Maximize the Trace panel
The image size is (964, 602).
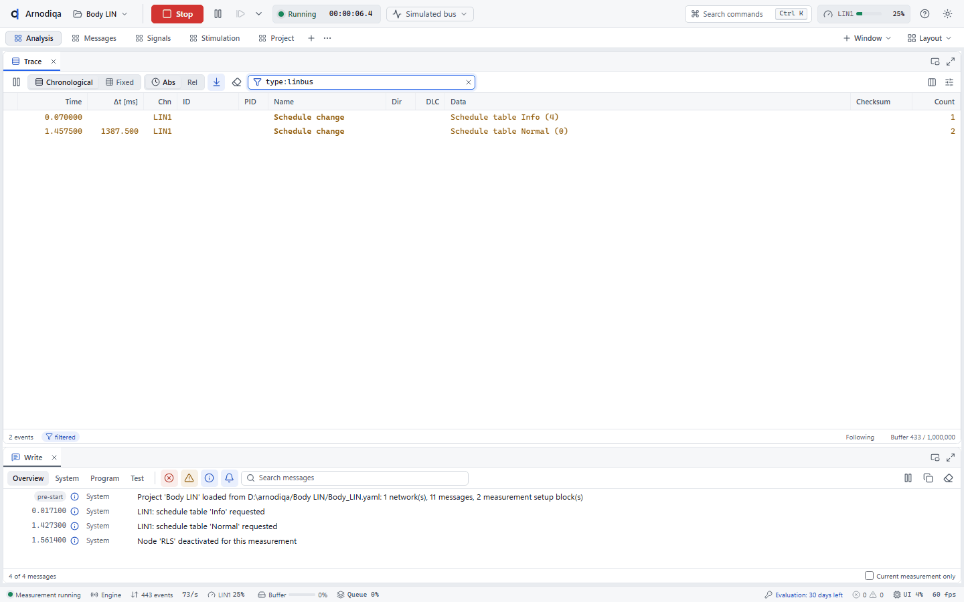(x=951, y=62)
